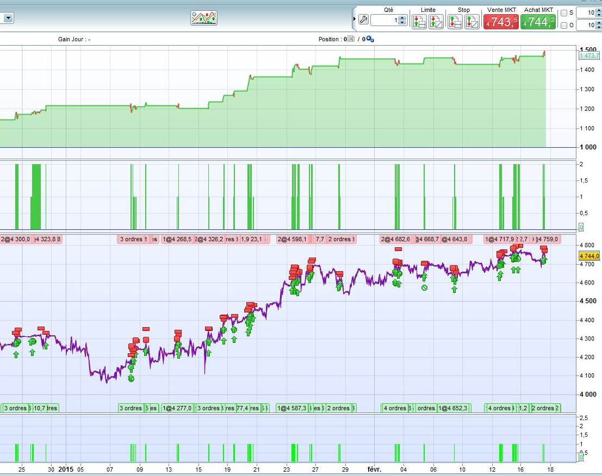Image resolution: width=602 pixels, height=476 pixels.
Task: Place a limit order with the first Limite icon
Action: 419,22
